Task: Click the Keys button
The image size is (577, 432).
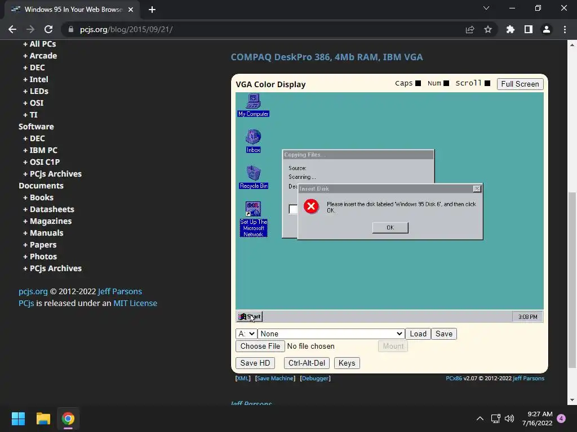Action: (347, 363)
